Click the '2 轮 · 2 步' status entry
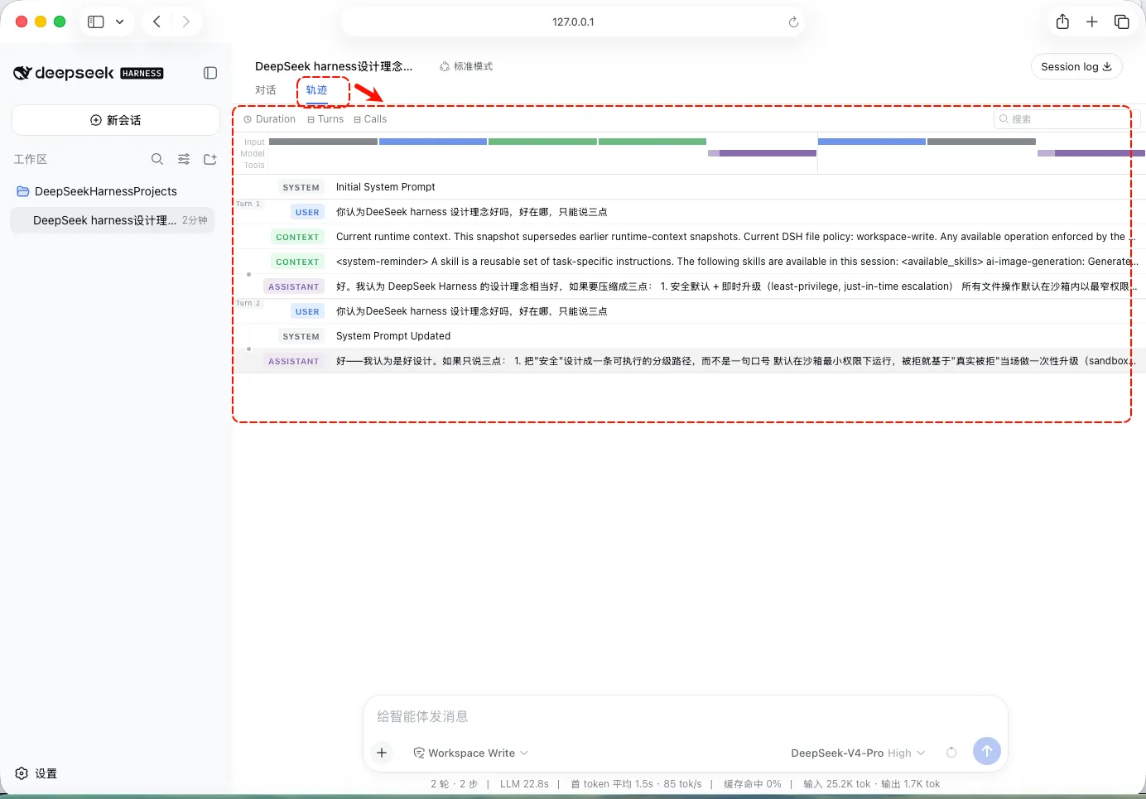 (454, 784)
